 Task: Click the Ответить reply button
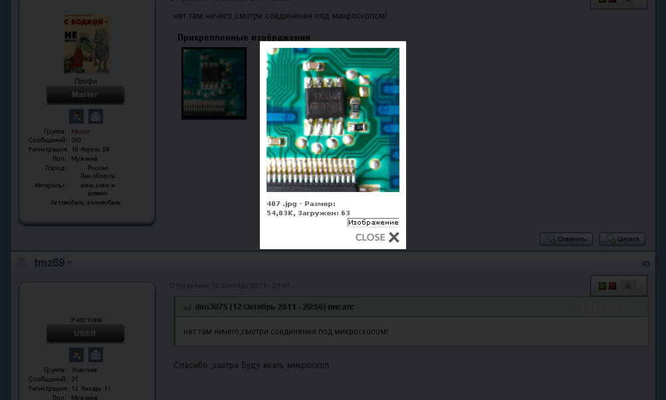click(566, 239)
